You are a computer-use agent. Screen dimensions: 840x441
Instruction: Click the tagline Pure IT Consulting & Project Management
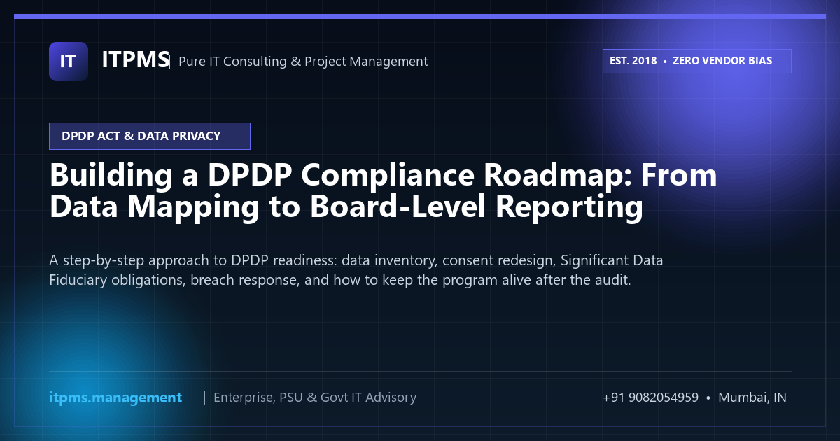pos(303,62)
